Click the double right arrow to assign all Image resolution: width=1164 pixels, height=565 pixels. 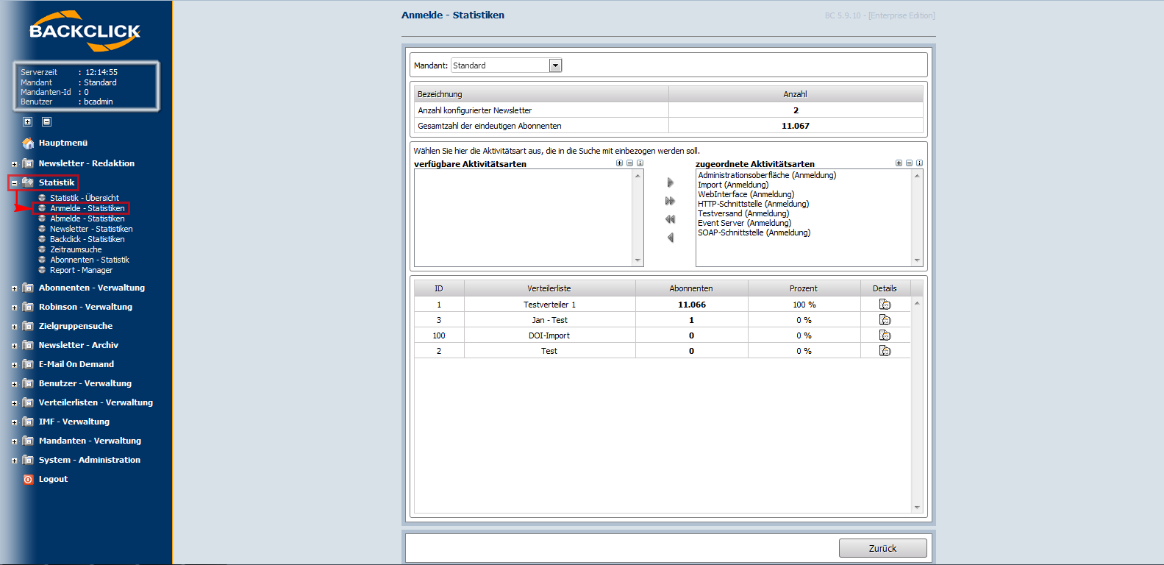(x=670, y=201)
